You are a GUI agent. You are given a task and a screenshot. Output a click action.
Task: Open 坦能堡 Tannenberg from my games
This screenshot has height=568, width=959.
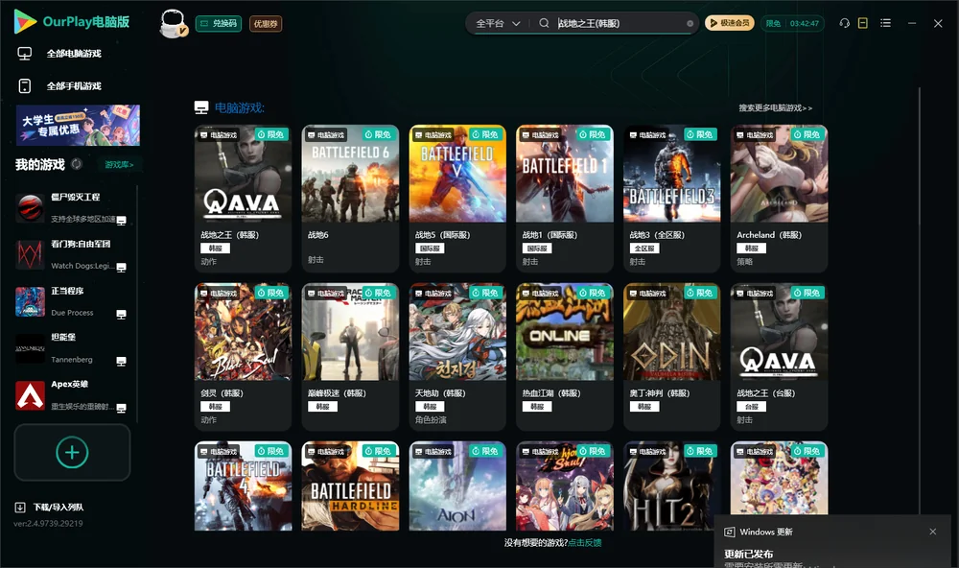click(x=71, y=348)
